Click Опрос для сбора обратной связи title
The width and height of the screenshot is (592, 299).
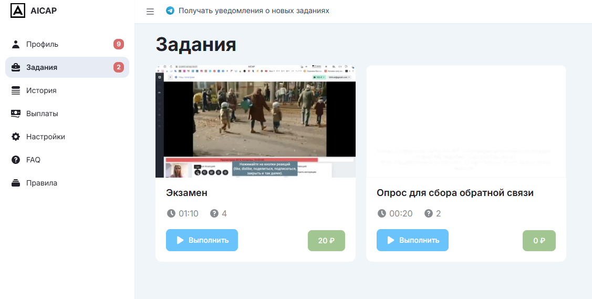click(455, 192)
